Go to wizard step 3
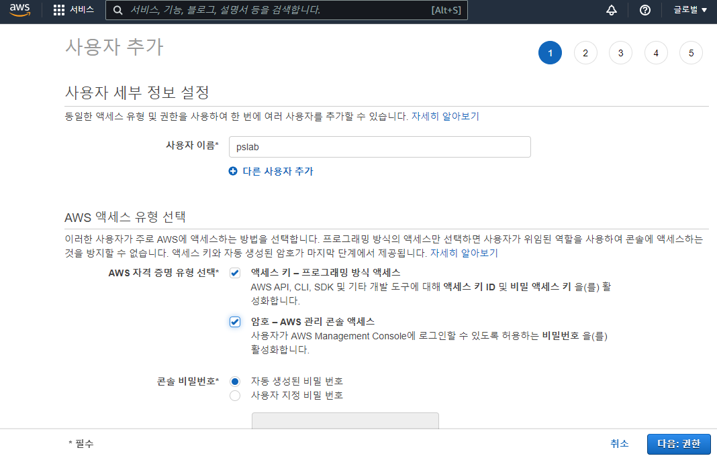Image resolution: width=717 pixels, height=456 pixels. click(620, 52)
